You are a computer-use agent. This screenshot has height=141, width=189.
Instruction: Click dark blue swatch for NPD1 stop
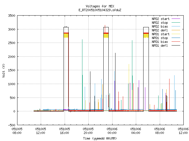click(176, 38)
